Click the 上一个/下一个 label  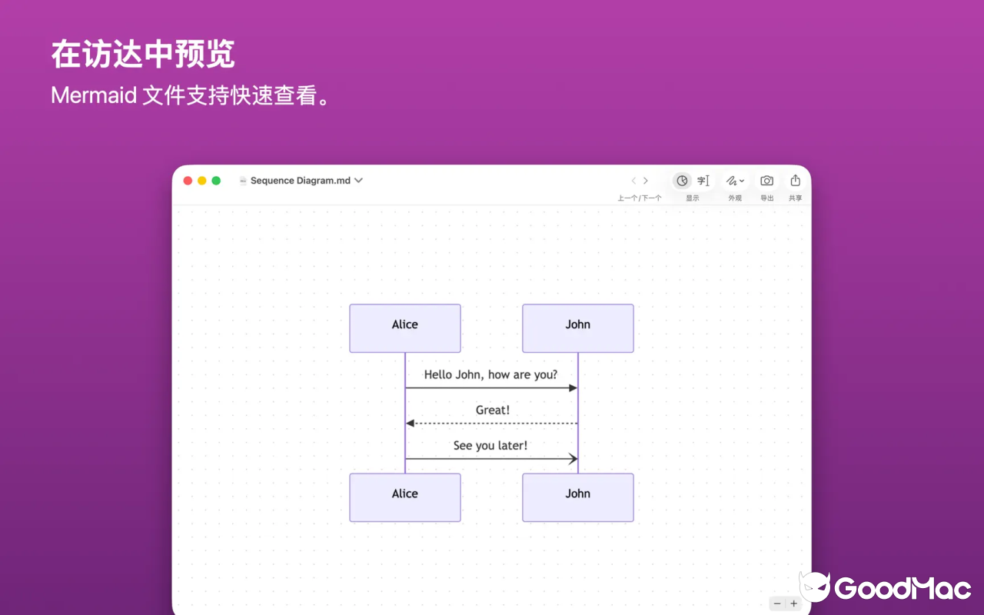click(640, 198)
